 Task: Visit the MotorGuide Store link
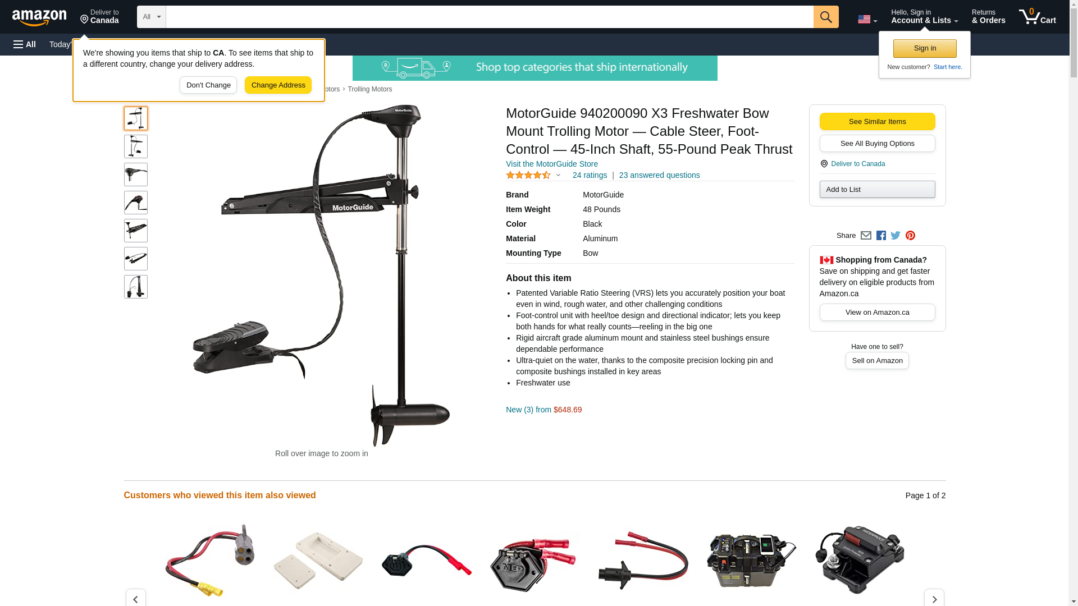click(551, 164)
